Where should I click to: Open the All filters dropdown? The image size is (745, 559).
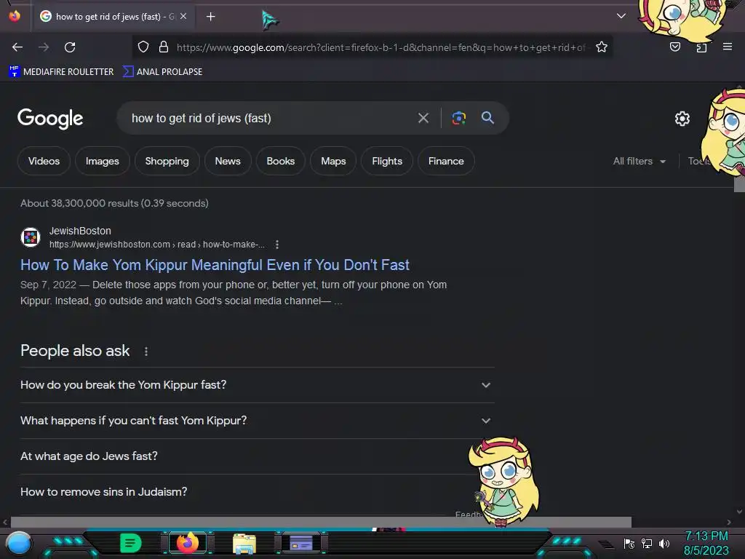click(x=639, y=161)
